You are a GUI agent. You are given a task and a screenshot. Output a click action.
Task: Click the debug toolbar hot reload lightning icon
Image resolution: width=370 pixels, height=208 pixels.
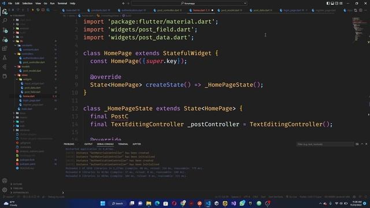(x=32, y=10)
